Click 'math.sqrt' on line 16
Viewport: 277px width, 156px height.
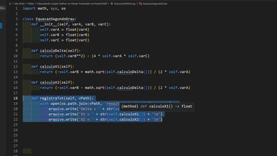coord(95,88)
